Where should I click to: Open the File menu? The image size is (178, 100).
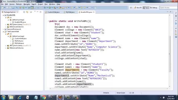coord(2,4)
